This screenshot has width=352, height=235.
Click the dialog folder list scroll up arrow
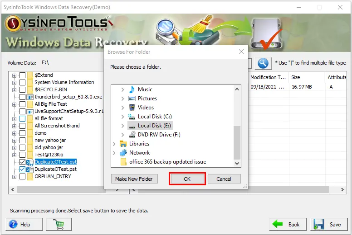click(x=237, y=89)
